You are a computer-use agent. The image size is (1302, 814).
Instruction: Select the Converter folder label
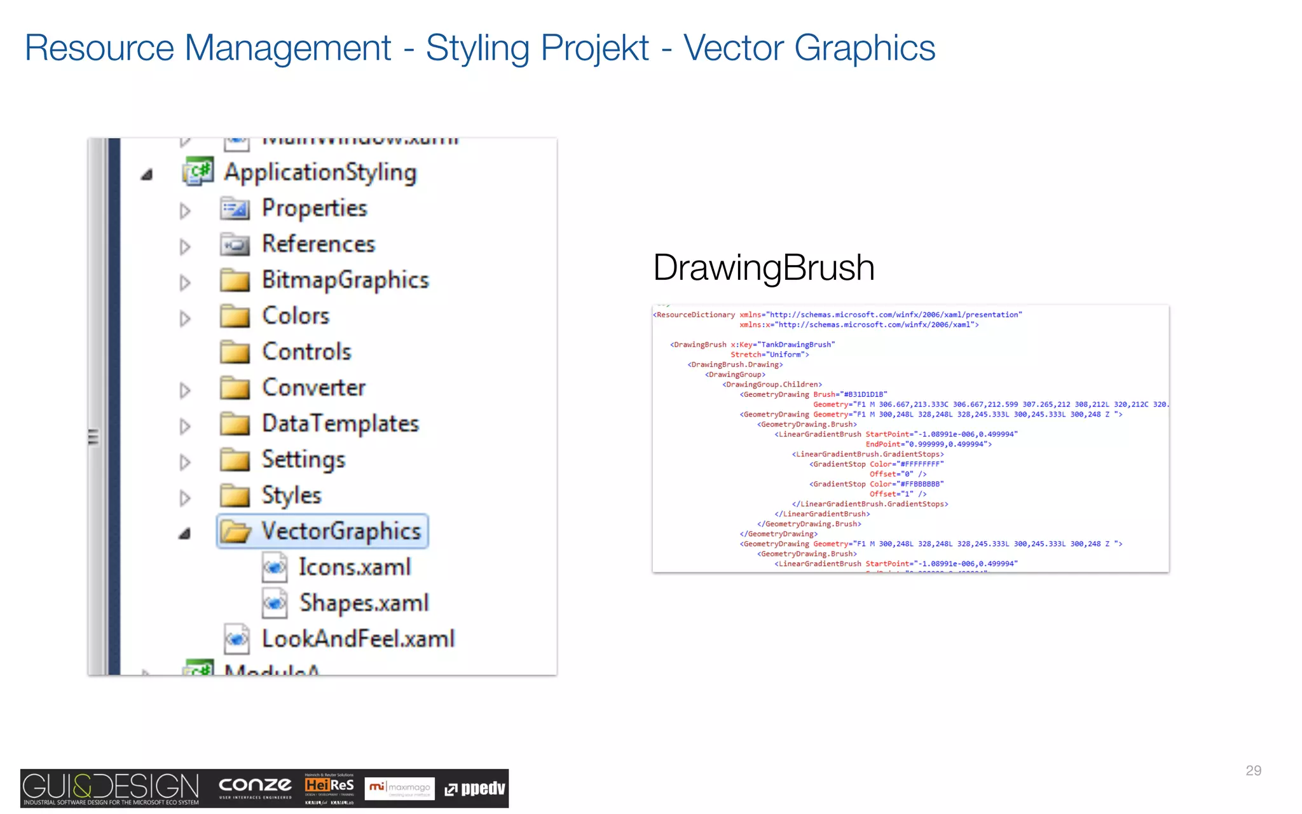(314, 388)
